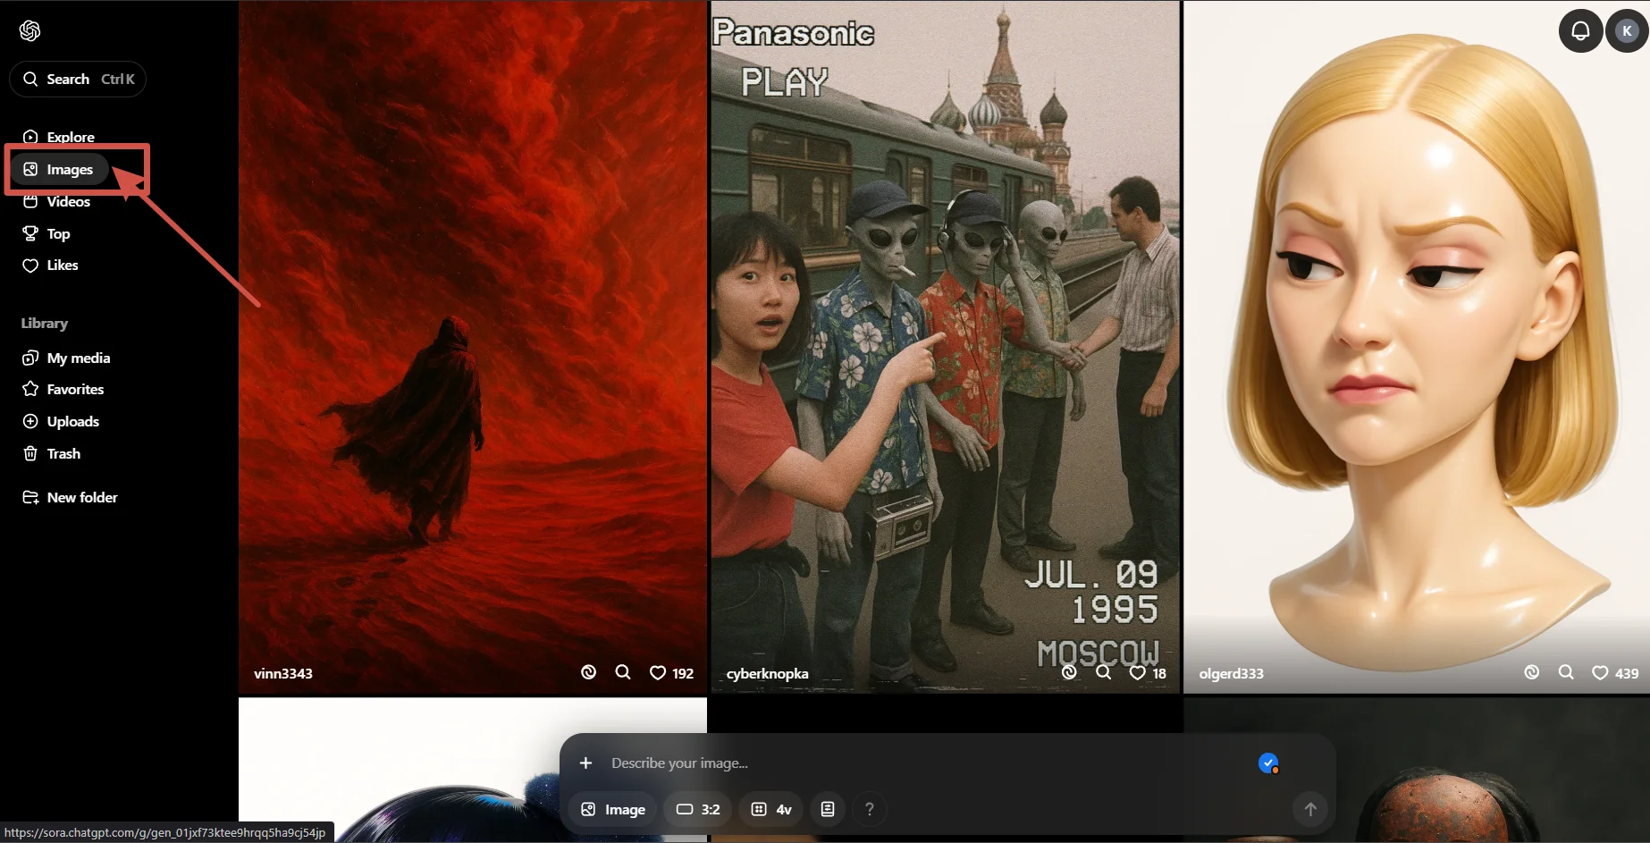Like the olgerd333 image with 439 likes

coord(1615,673)
